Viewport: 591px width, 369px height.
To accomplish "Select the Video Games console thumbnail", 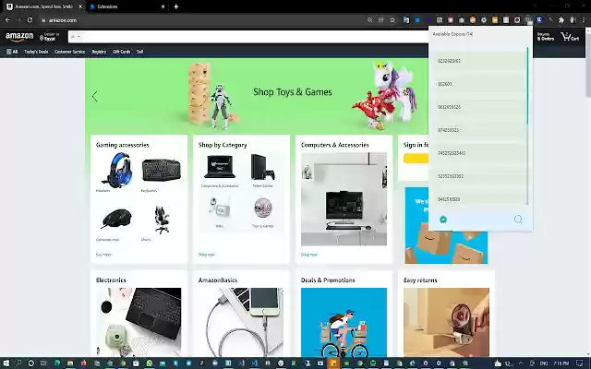I will point(262,168).
